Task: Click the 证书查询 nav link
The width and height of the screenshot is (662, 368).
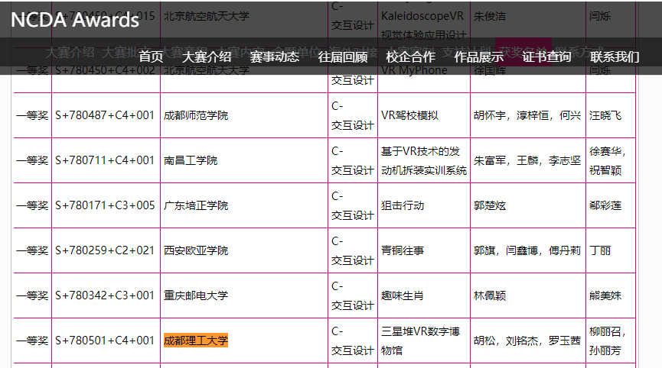Action: point(546,56)
